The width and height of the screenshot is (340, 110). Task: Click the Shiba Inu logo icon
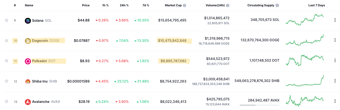click(28, 81)
